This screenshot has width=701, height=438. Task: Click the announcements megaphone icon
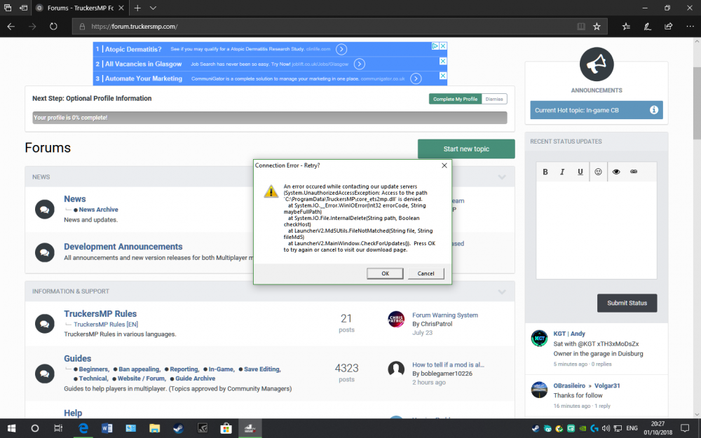[x=597, y=65]
